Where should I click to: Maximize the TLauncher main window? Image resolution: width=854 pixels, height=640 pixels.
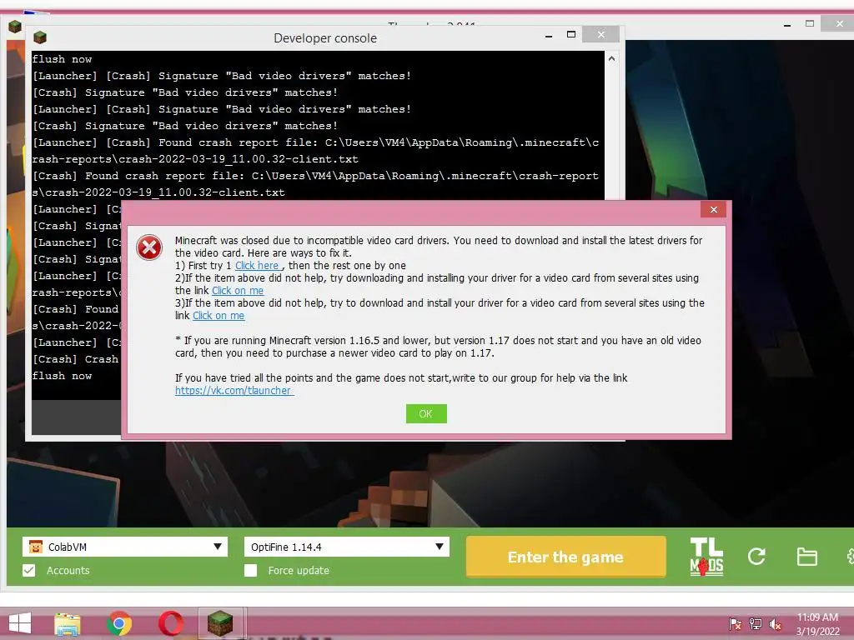point(810,24)
